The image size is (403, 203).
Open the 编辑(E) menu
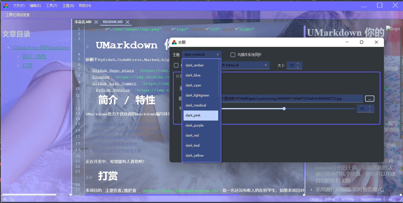pos(35,6)
